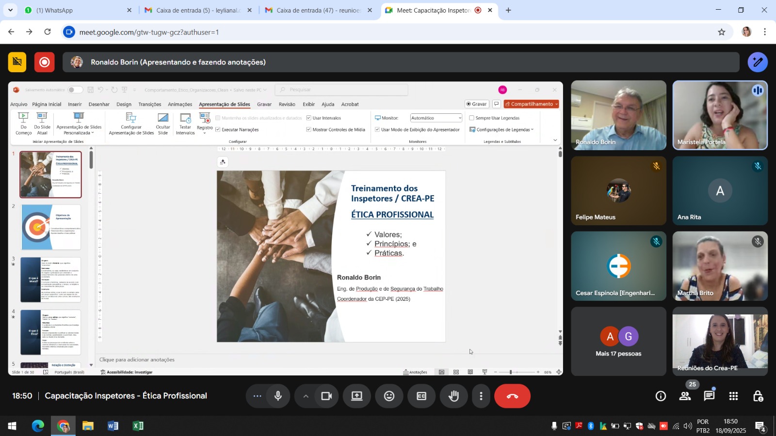Expand the chevron beside the camera button
The height and width of the screenshot is (436, 776).
(306, 396)
